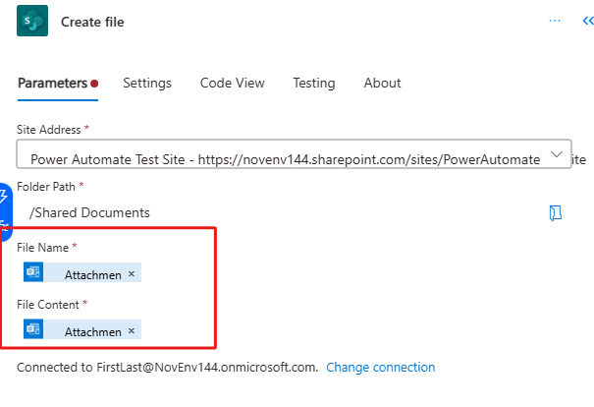
Task: Click the Change connection link
Action: pos(380,368)
